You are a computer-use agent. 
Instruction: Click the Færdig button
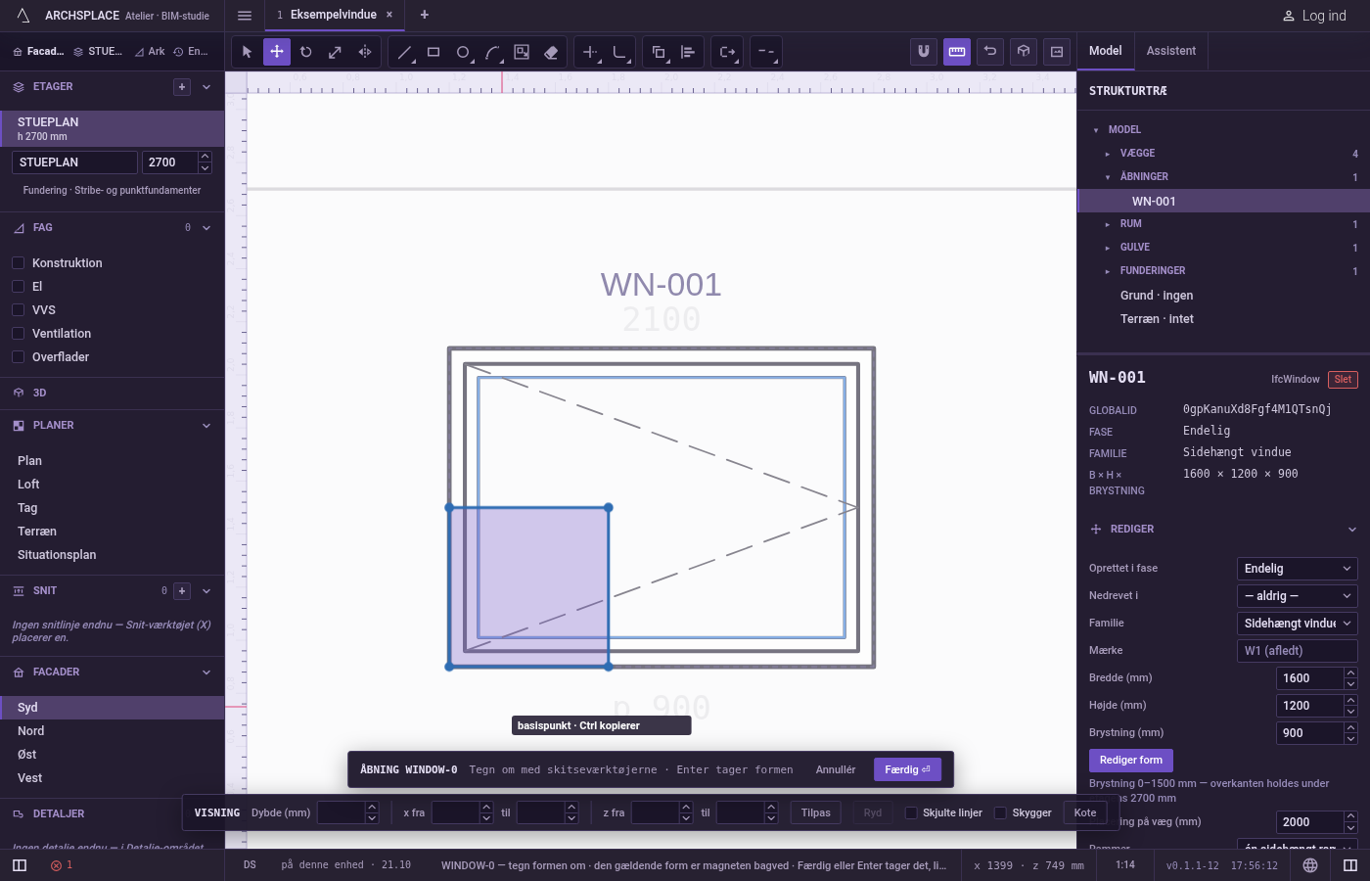tap(907, 769)
